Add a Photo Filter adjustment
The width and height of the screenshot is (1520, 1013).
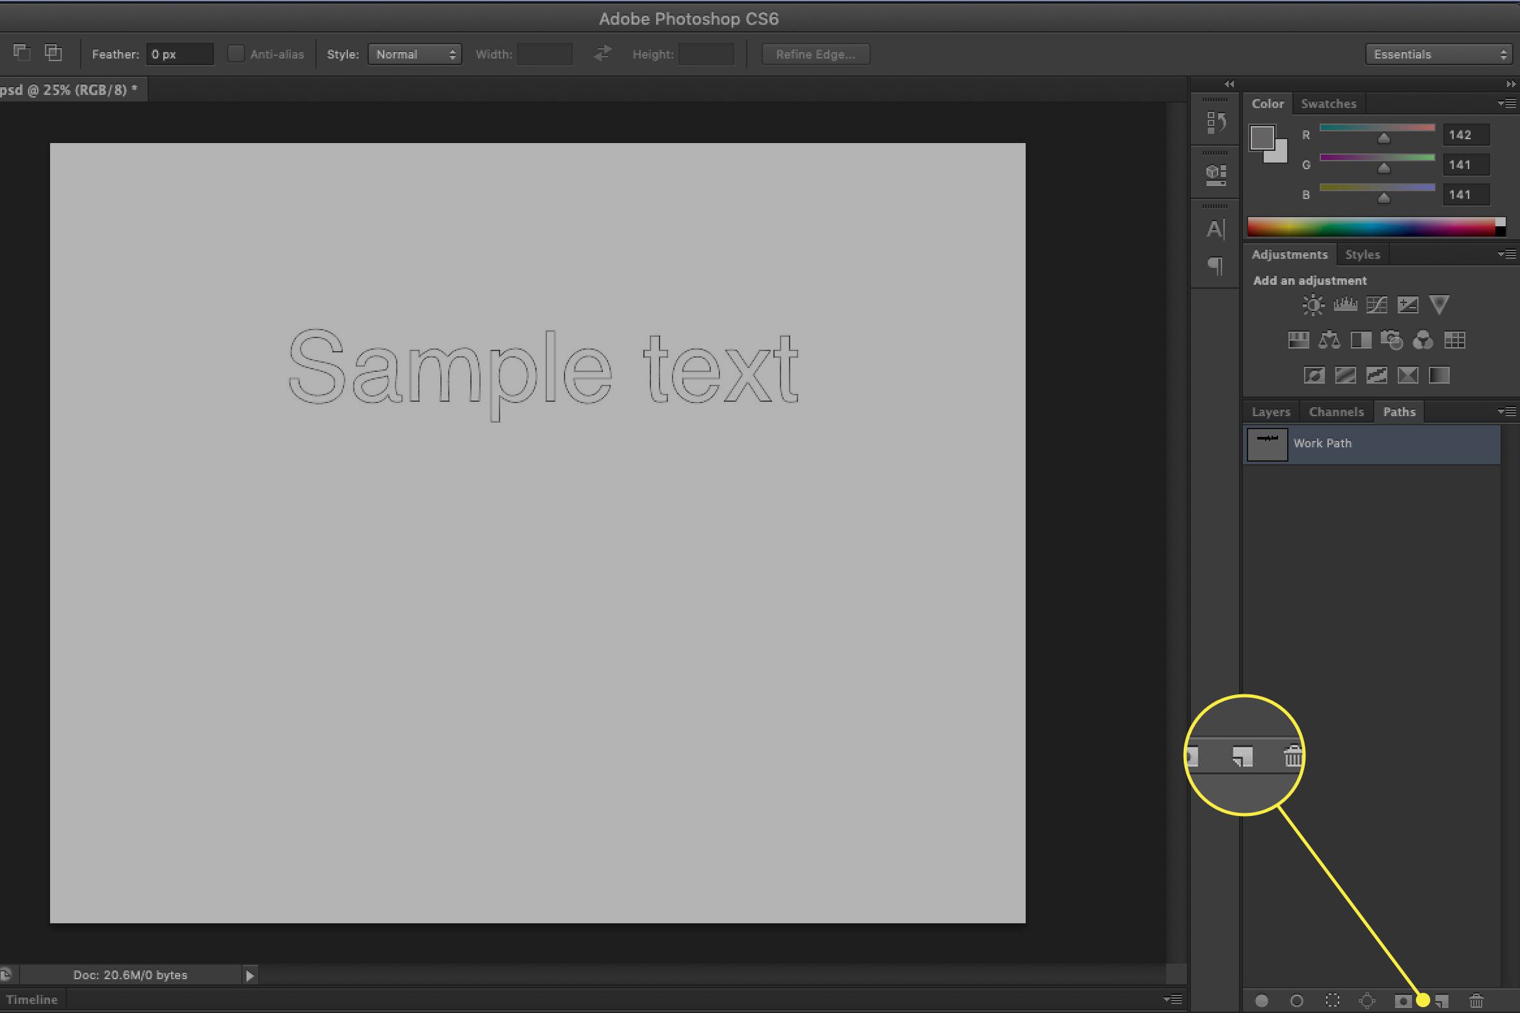click(x=1391, y=340)
